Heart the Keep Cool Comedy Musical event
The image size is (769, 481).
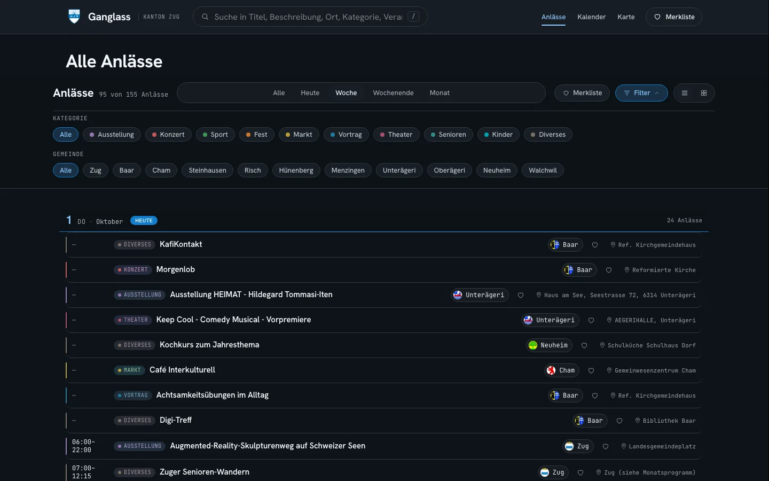[591, 320]
